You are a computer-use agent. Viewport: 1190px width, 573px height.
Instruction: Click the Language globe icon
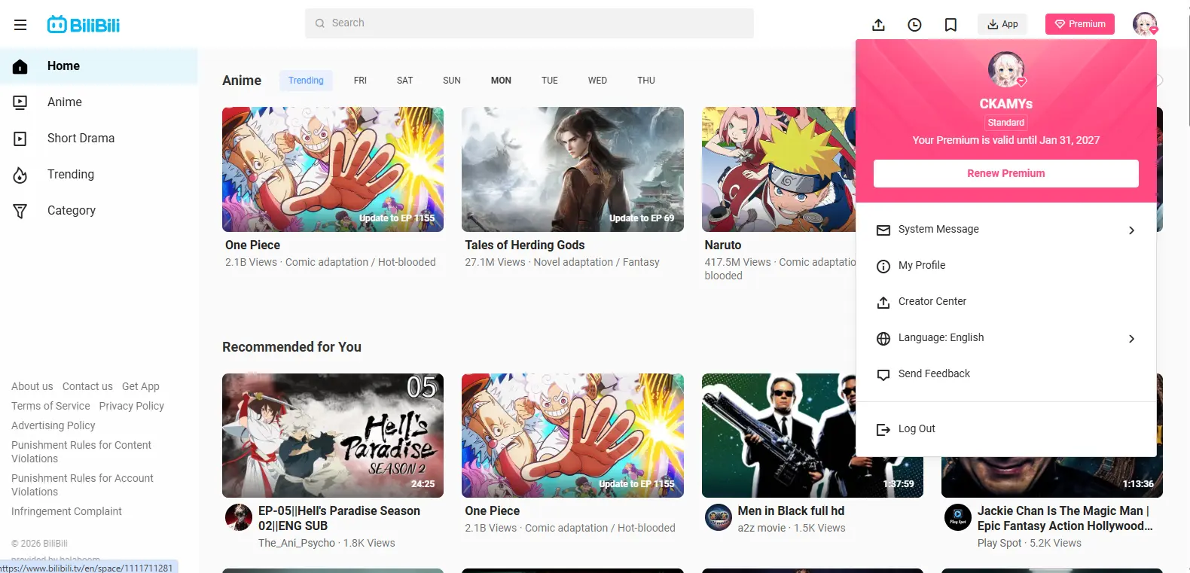pyautogui.click(x=883, y=338)
